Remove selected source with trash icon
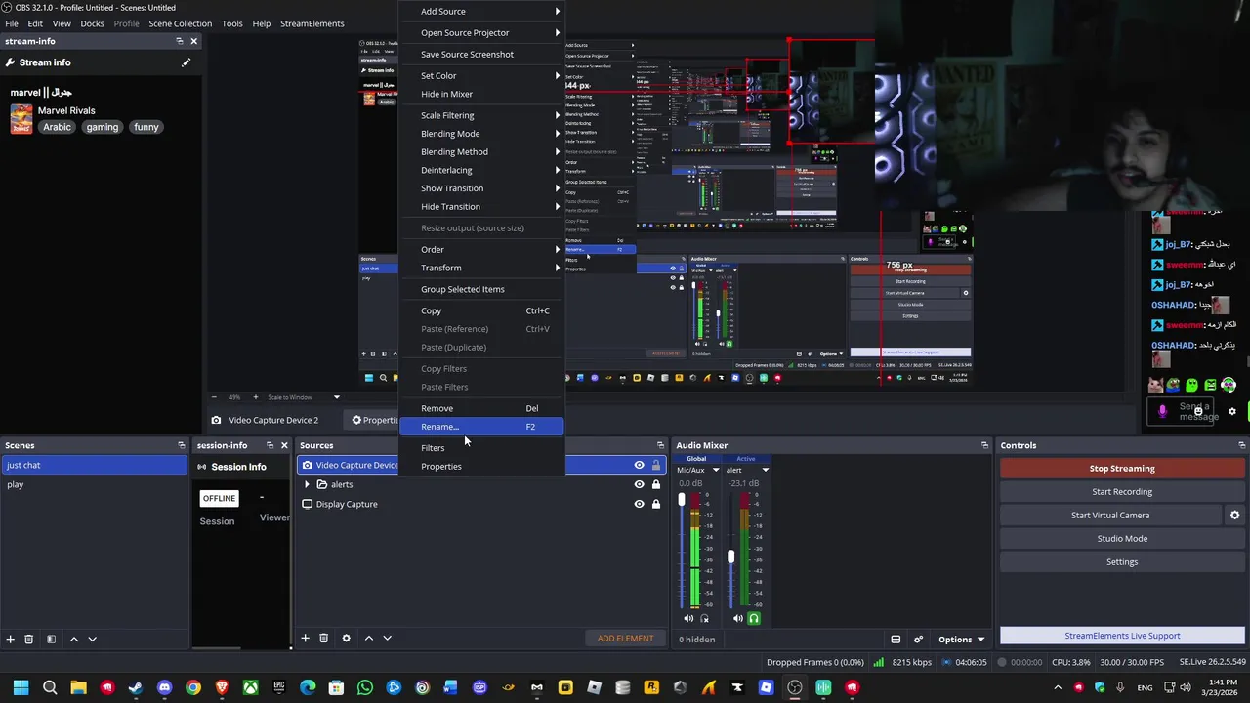The image size is (1250, 703). [323, 638]
